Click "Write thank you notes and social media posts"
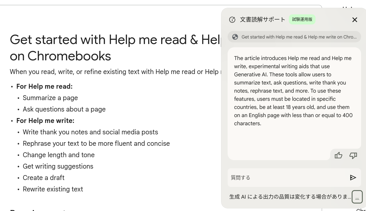The width and height of the screenshot is (366, 211). (90, 132)
